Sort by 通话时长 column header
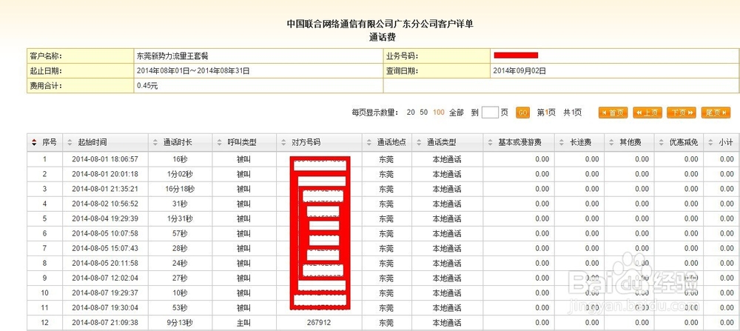Screen dimensions: 740x331 tap(181, 142)
